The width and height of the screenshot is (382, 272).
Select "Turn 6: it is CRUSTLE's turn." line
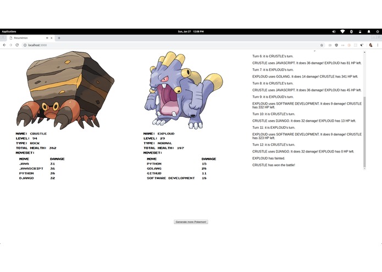tap(273, 56)
